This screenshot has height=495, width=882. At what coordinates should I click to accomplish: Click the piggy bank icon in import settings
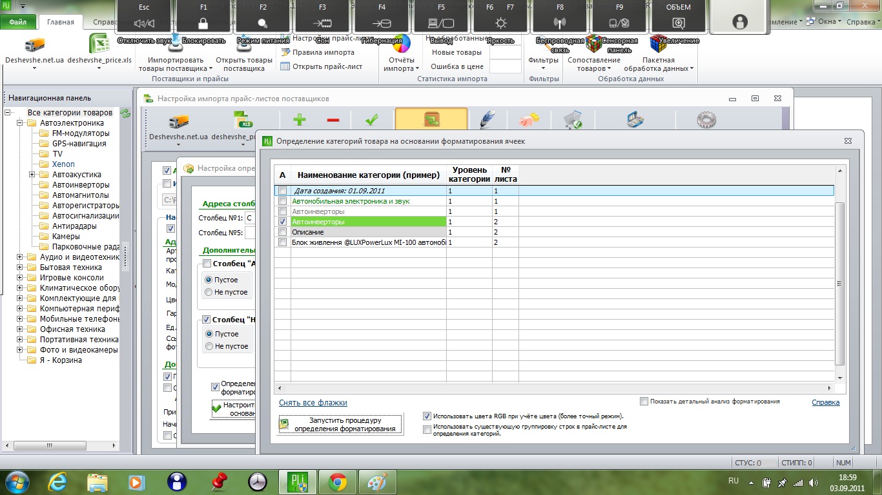click(x=530, y=120)
